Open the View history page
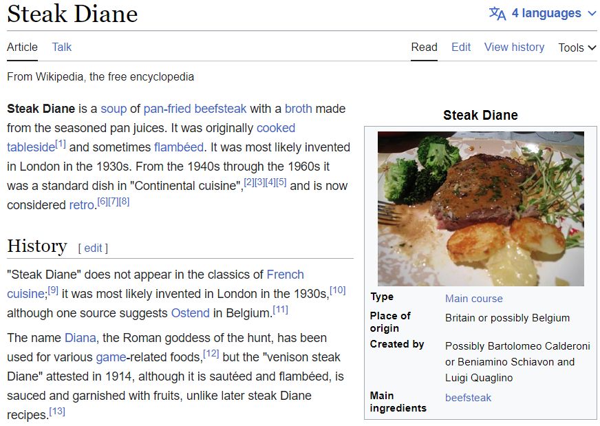Image resolution: width=600 pixels, height=426 pixels. 514,47
